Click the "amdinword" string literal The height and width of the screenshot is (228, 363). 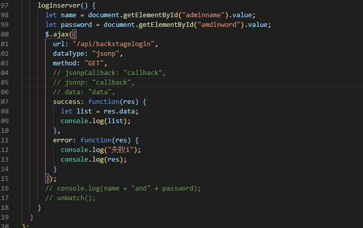point(219,25)
